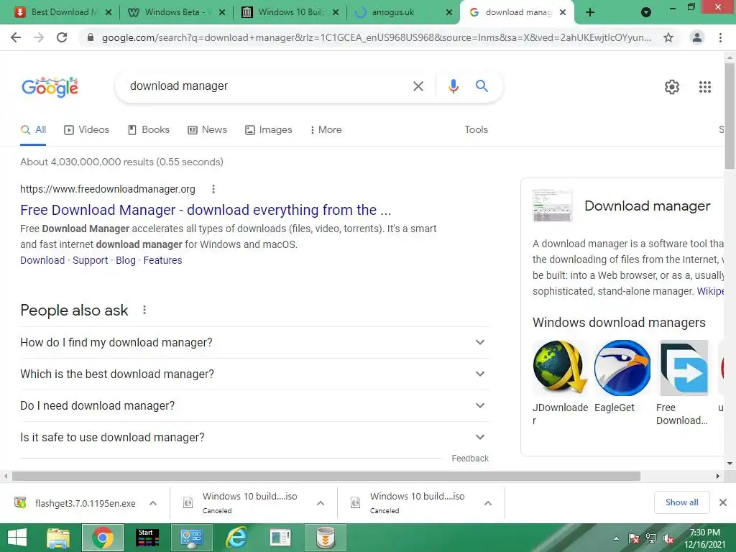The image size is (736, 552).
Task: Go back using the browser back arrow
Action: click(x=16, y=37)
